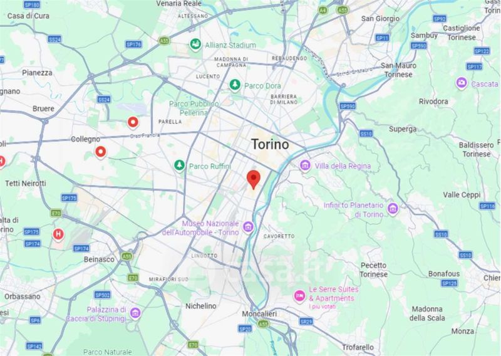Select the hospital H icon near Beinasco
Viewport: 501px width, 356px height.
[58, 234]
